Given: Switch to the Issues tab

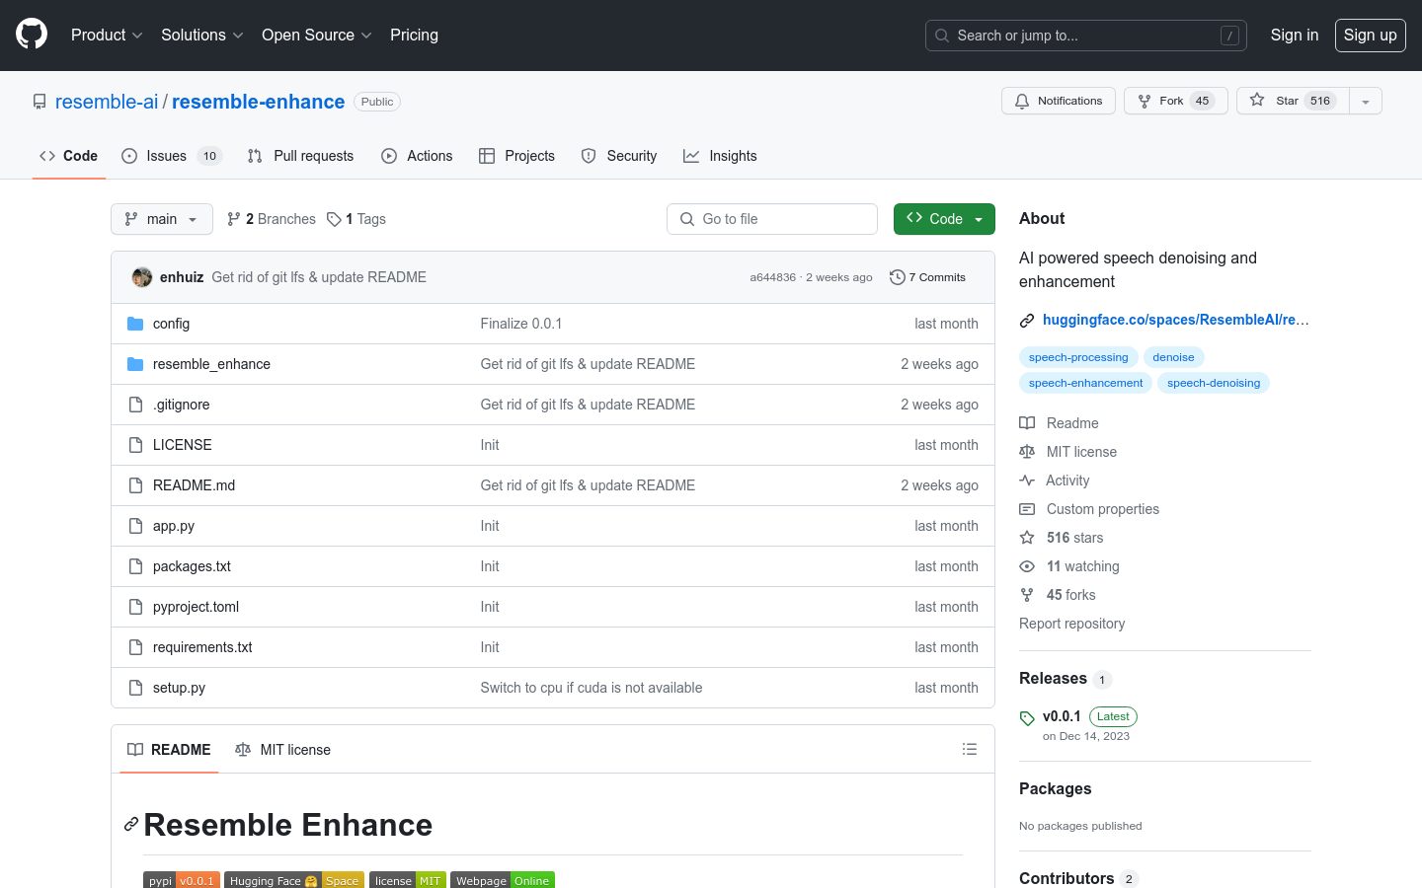Looking at the screenshot, I should (x=172, y=156).
